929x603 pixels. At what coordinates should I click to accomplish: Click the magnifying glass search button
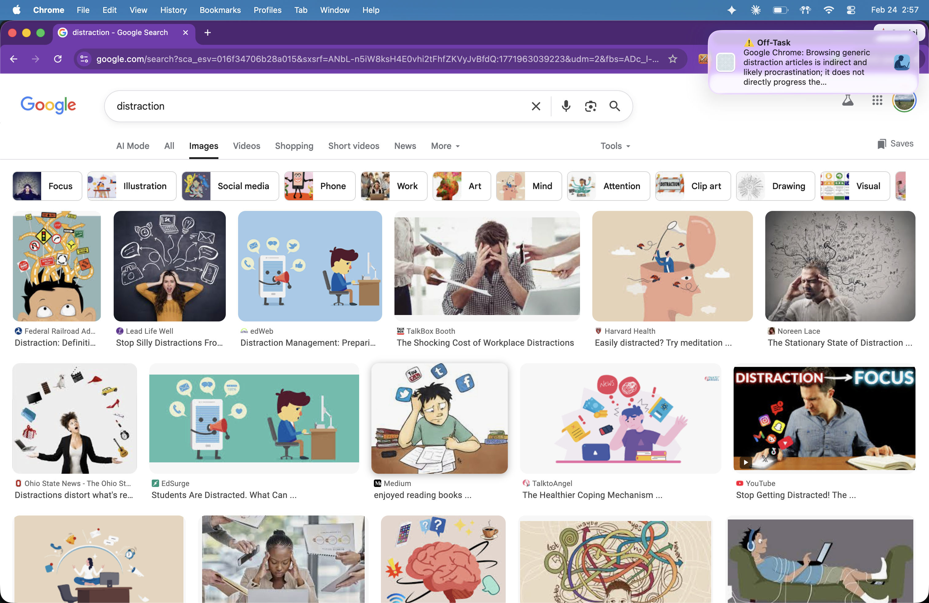tap(614, 106)
